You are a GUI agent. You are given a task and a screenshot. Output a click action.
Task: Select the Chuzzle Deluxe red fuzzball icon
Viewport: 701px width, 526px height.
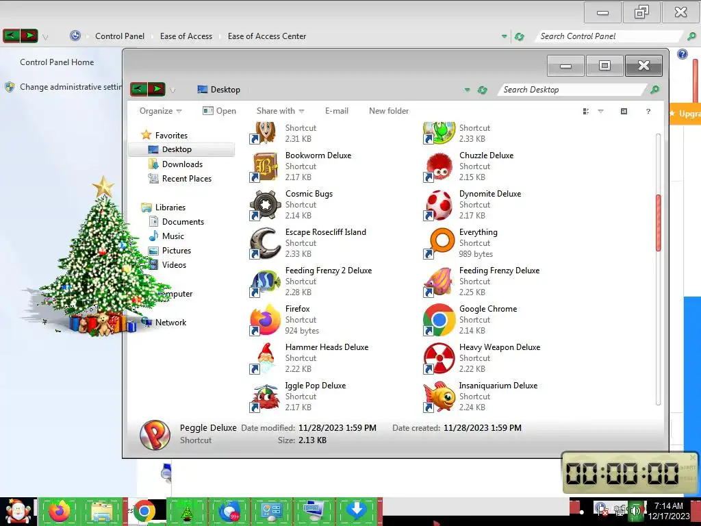click(x=439, y=166)
